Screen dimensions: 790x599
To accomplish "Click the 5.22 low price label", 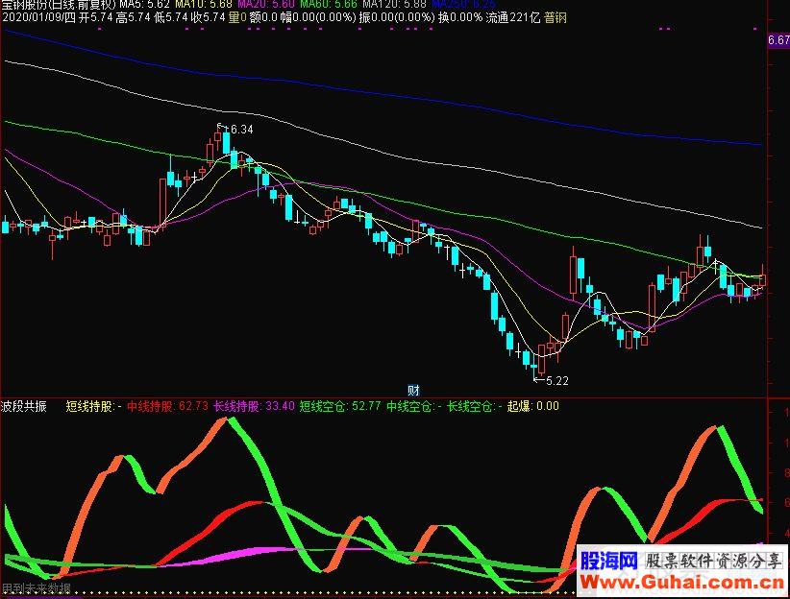I will click(x=556, y=381).
